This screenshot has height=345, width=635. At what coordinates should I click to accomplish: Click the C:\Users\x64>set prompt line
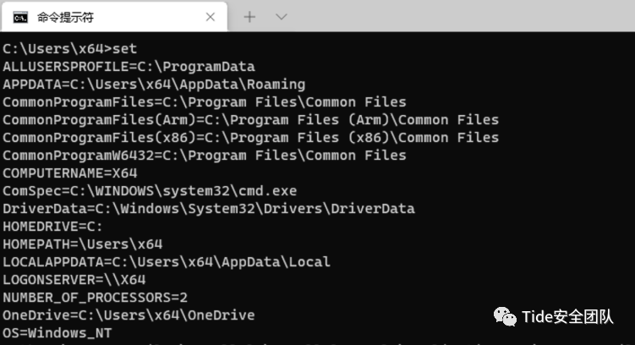(x=70, y=49)
